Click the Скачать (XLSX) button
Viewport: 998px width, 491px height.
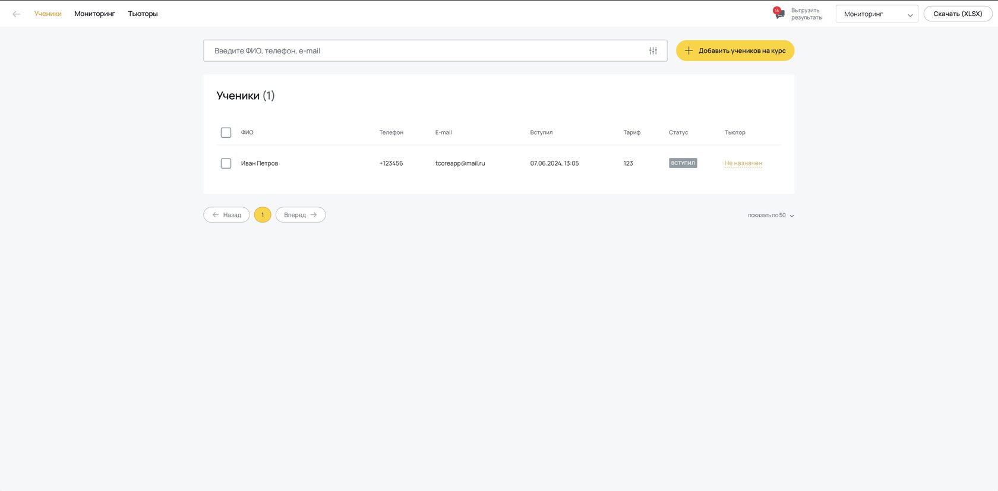pos(958,14)
